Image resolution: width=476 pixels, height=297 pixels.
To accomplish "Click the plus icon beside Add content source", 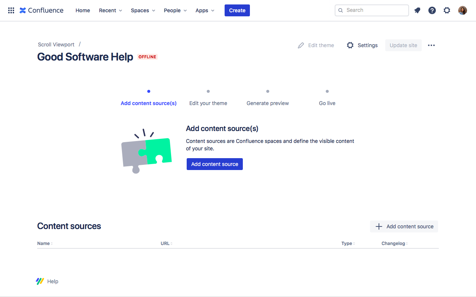I will click(379, 226).
